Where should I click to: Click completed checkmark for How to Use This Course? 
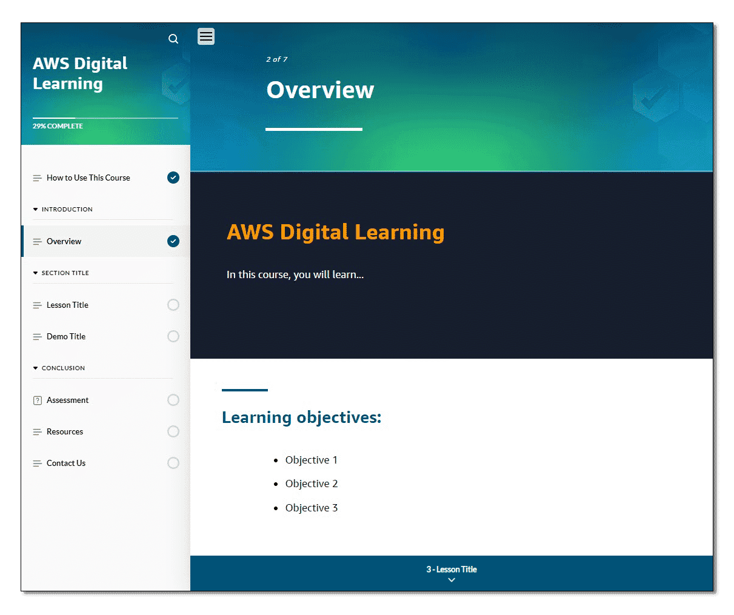point(173,178)
